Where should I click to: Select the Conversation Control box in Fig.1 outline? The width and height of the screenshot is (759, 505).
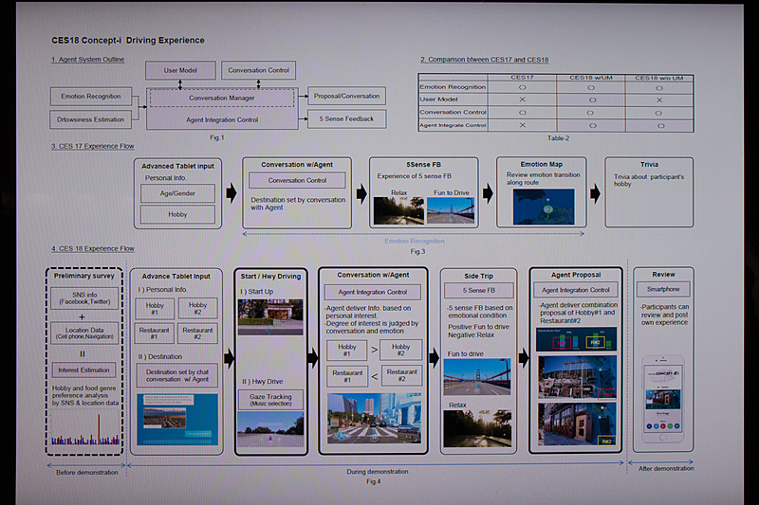point(258,70)
